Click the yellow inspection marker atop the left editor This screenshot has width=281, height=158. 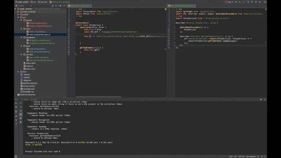pyautogui.click(x=166, y=9)
